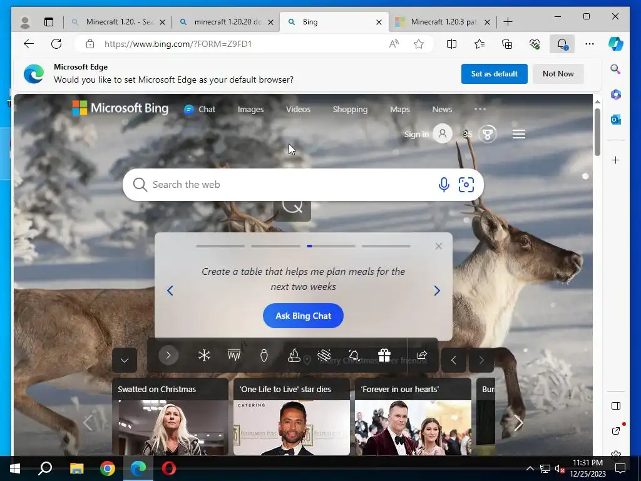Launch Copilot from Edge sidebar
The width and height of the screenshot is (641, 481).
click(x=616, y=44)
